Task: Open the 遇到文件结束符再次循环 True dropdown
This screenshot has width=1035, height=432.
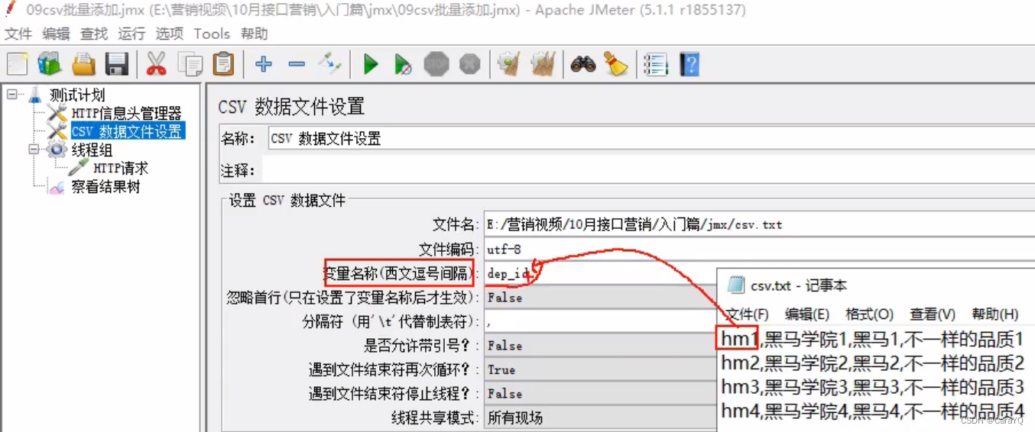Action: tap(600, 369)
